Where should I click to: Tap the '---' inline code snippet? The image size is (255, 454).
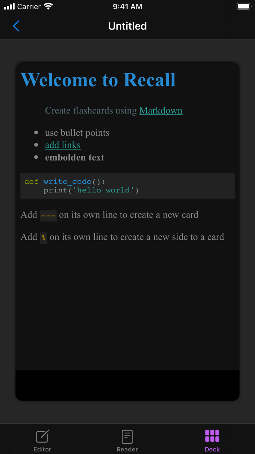click(x=48, y=215)
